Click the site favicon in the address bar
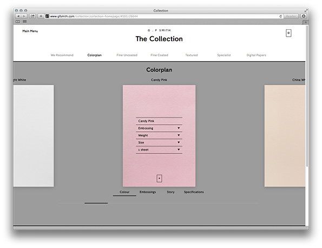Viewport: 322px width, 248px height. (x=47, y=16)
